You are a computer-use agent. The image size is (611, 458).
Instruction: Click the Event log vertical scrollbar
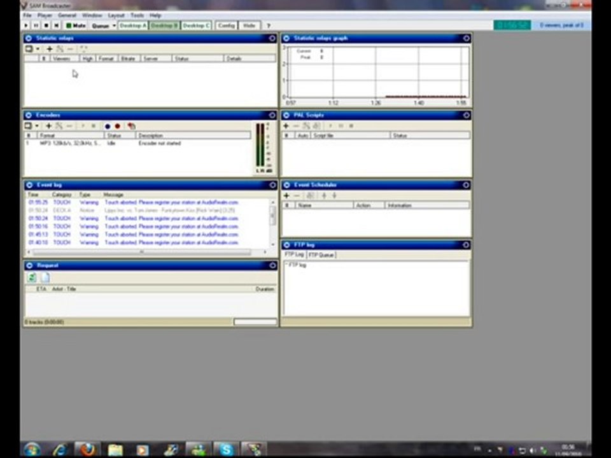[x=273, y=223]
